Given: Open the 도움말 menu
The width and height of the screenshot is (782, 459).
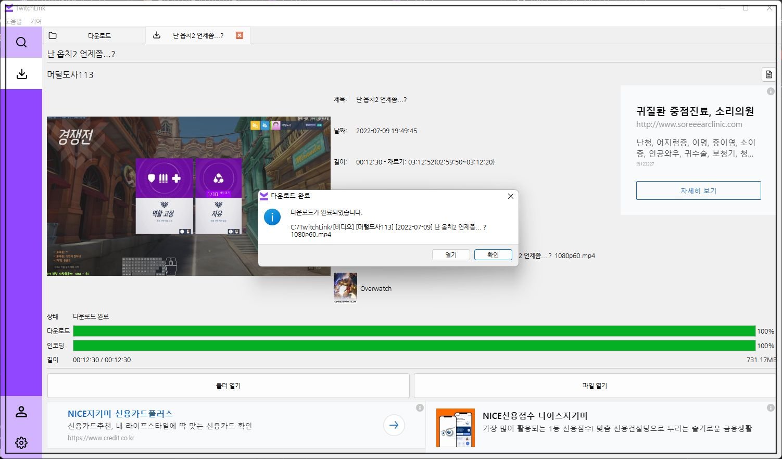Looking at the screenshot, I should point(14,21).
